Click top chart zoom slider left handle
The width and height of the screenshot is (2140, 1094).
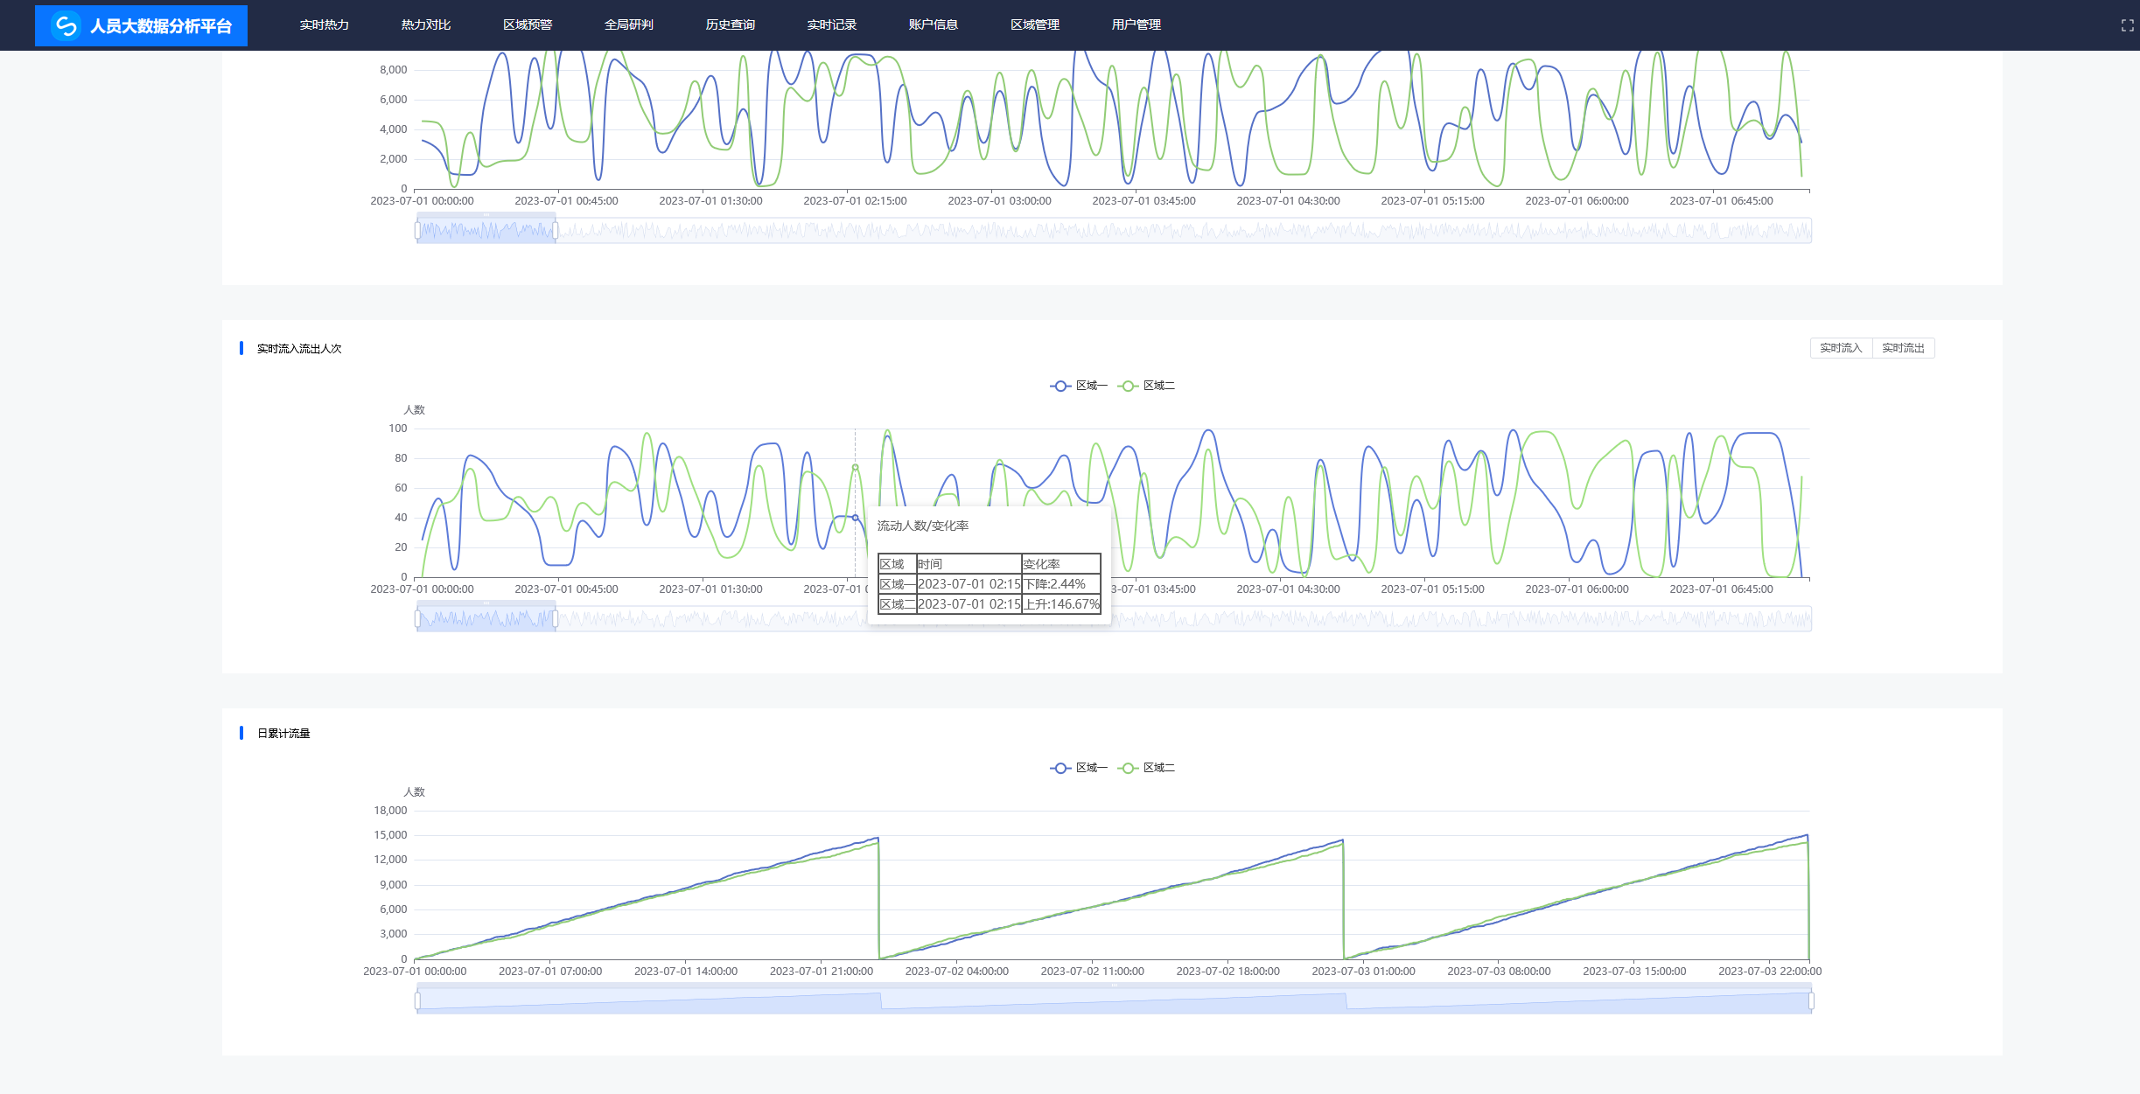coord(417,231)
